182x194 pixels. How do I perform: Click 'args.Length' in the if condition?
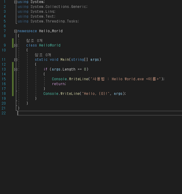pyautogui.click(x=64, y=69)
